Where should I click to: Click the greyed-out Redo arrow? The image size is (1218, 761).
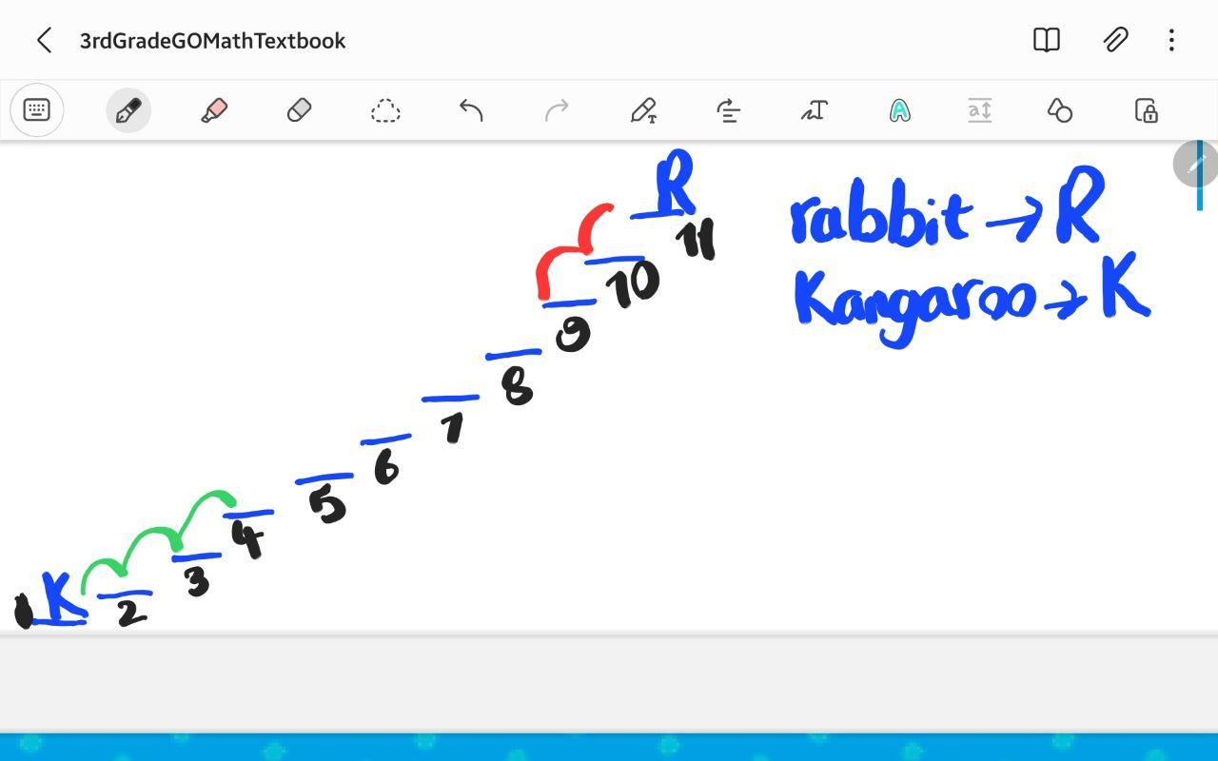(x=557, y=110)
